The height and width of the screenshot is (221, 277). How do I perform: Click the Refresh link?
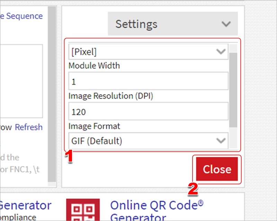tap(29, 127)
